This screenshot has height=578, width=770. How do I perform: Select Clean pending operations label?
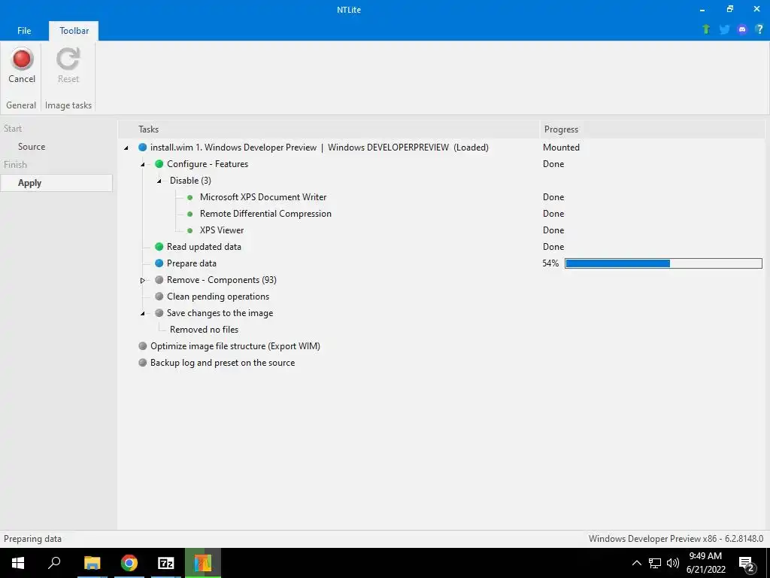pyautogui.click(x=218, y=297)
